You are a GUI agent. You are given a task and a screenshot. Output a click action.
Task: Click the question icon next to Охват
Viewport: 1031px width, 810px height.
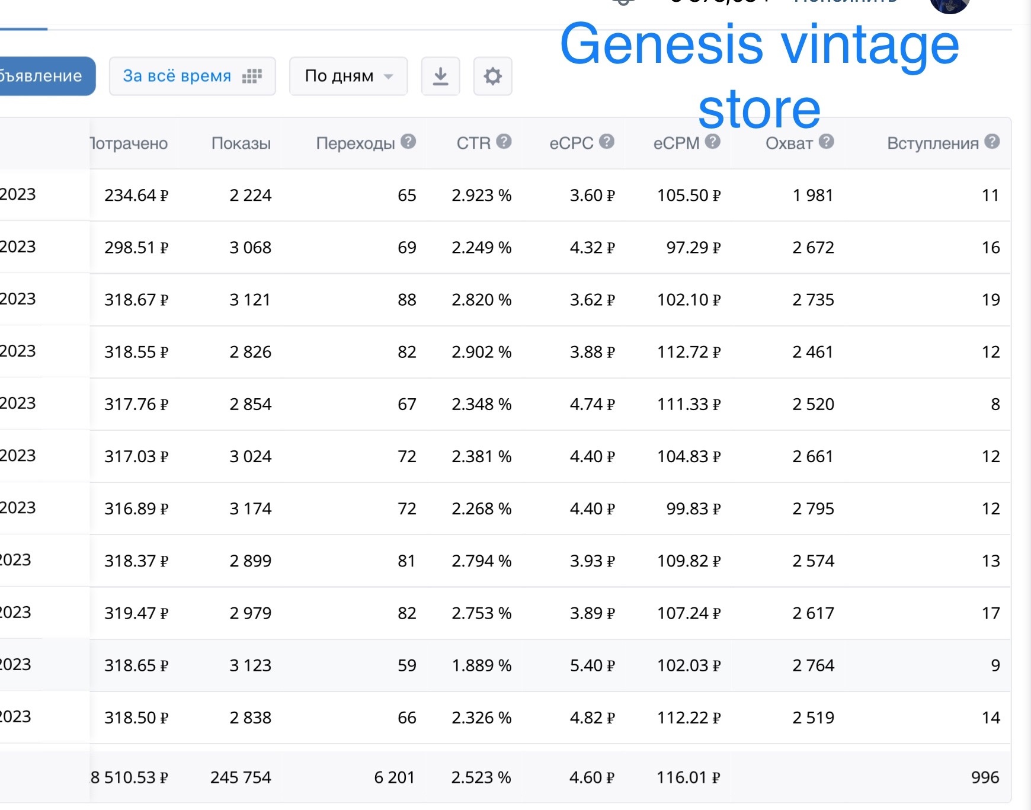[827, 142]
